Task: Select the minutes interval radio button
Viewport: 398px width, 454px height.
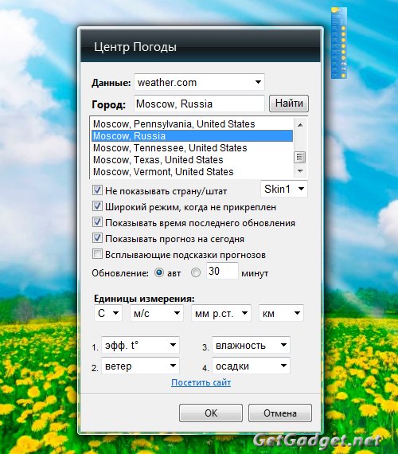Action: click(196, 272)
